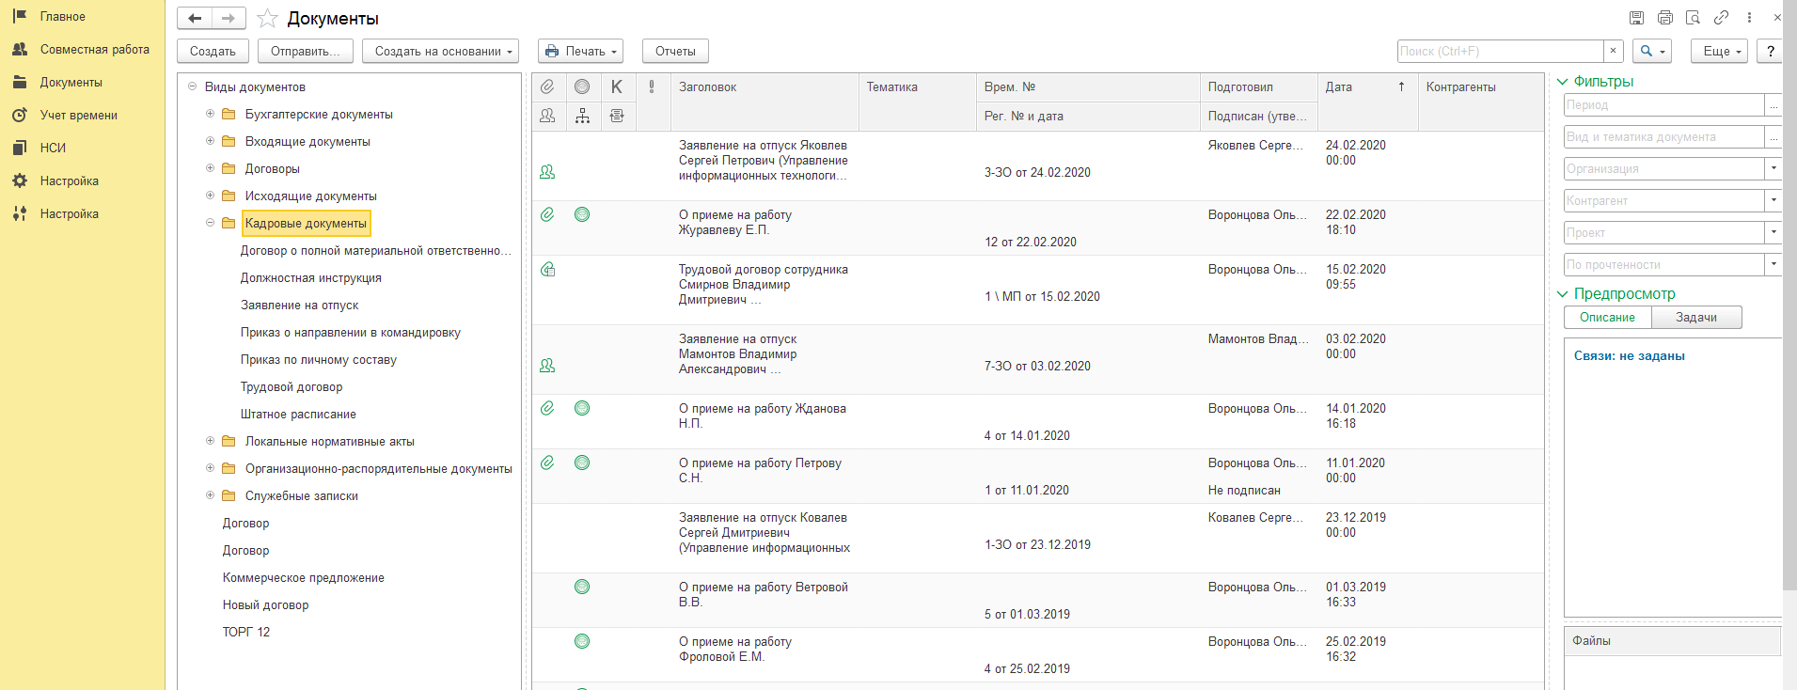This screenshot has width=1797, height=690.
Task: Select Заявление на отпуск in the tree
Action: pos(299,305)
